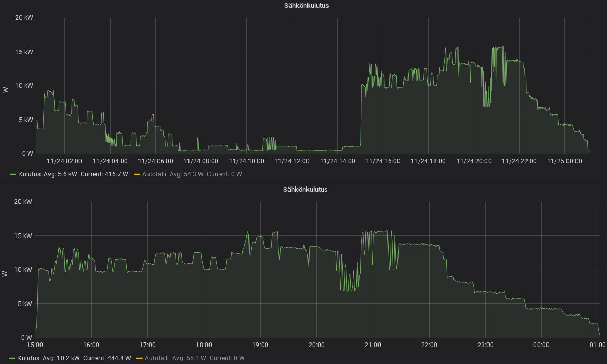Click the '20 kW' axis label in the 11/24 date chart
This screenshot has height=364, width=607.
pos(24,18)
